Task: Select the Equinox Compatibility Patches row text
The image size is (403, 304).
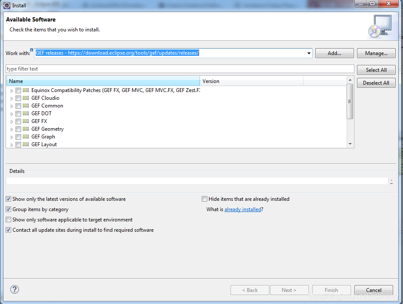Action: [116, 90]
